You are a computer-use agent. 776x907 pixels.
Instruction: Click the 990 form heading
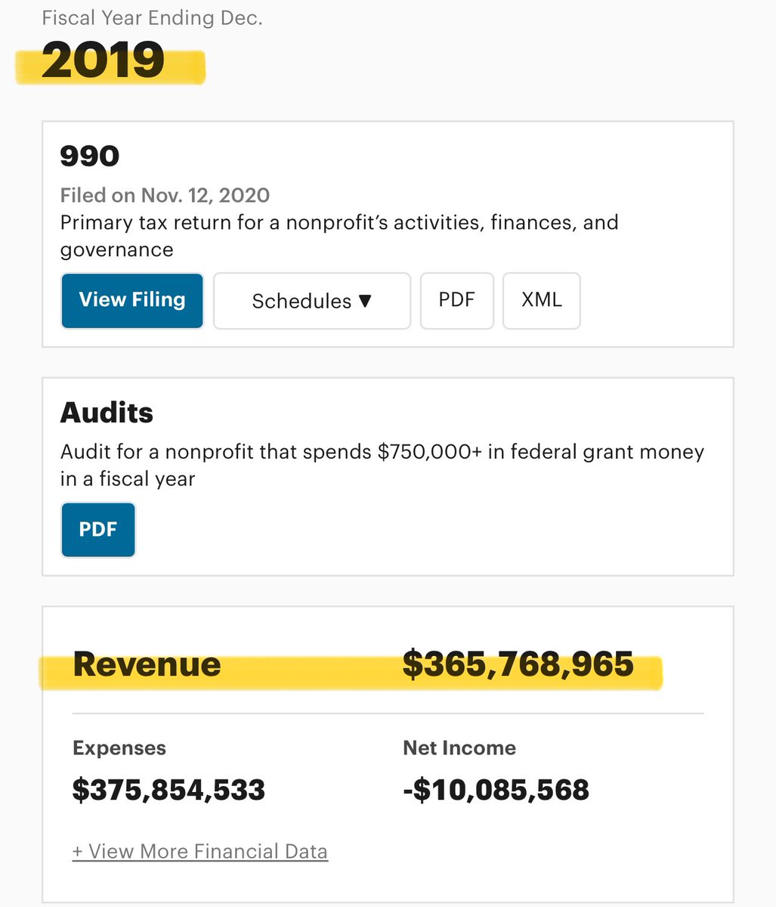tap(89, 156)
